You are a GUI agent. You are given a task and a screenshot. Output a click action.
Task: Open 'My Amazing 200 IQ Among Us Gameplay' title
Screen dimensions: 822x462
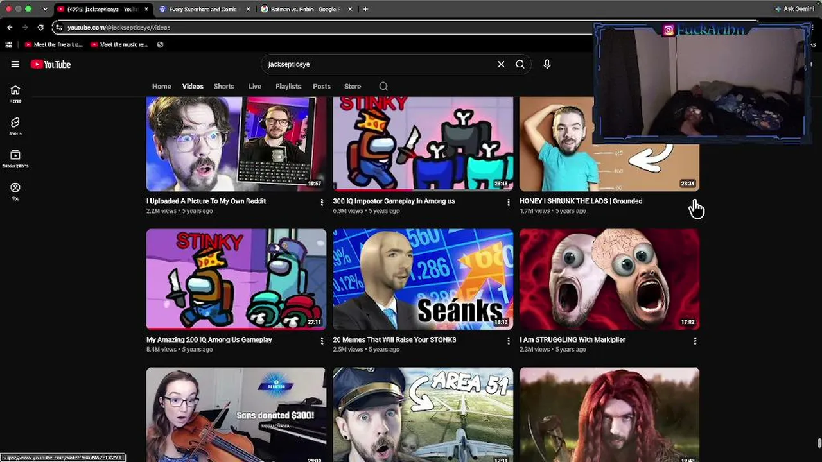[209, 339]
